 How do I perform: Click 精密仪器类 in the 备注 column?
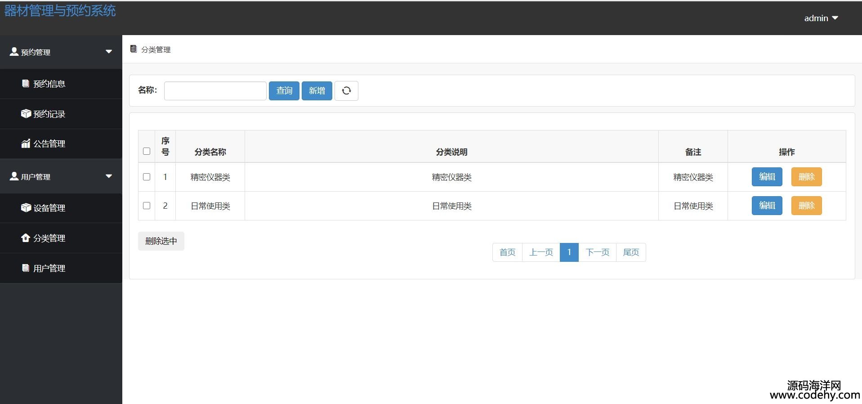(693, 177)
